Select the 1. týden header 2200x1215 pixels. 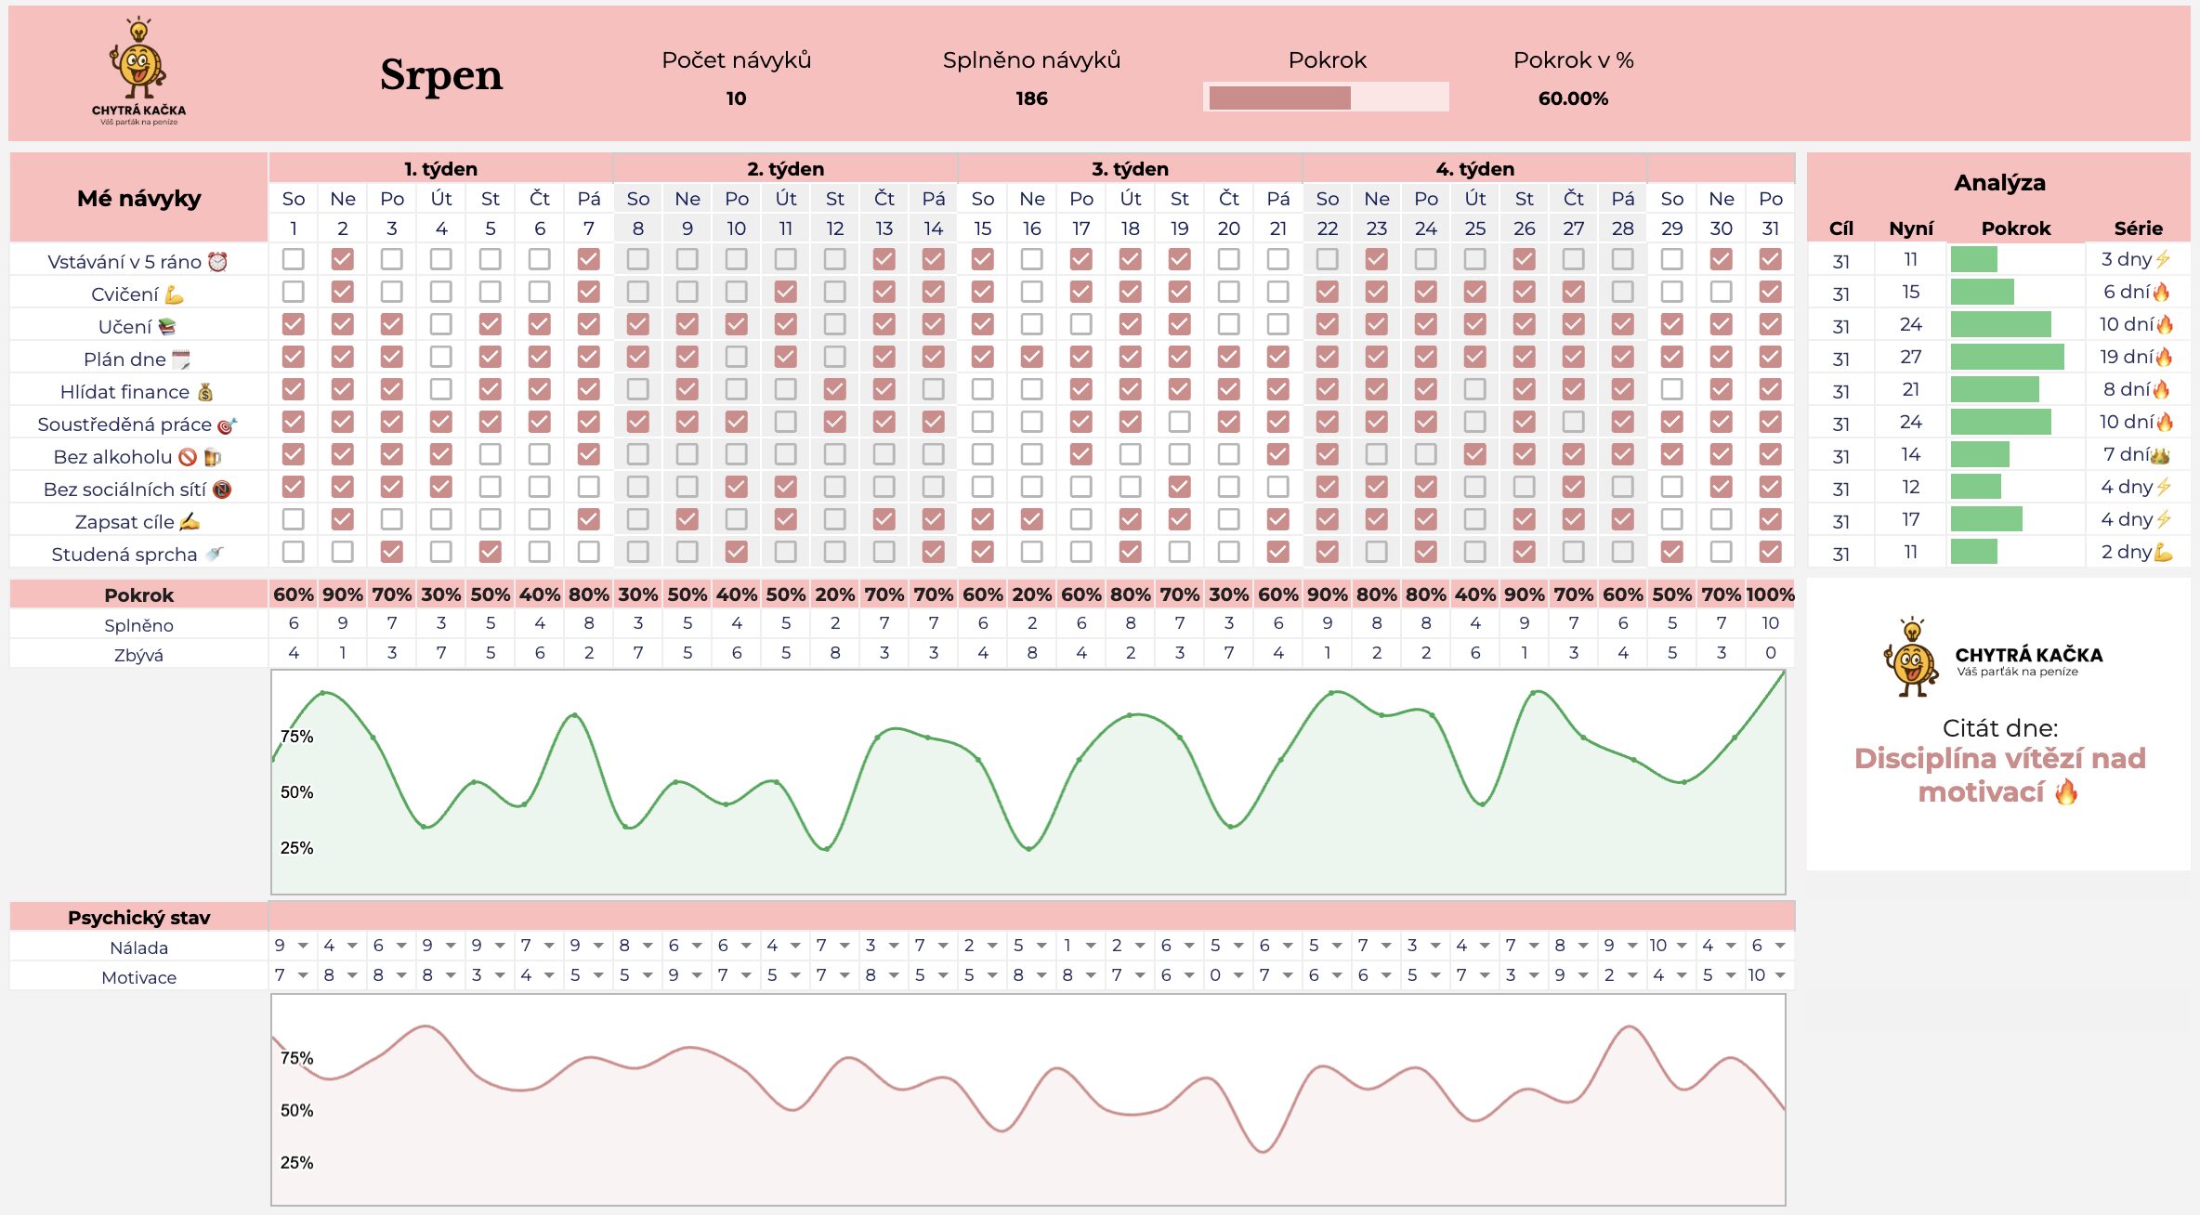coord(440,168)
